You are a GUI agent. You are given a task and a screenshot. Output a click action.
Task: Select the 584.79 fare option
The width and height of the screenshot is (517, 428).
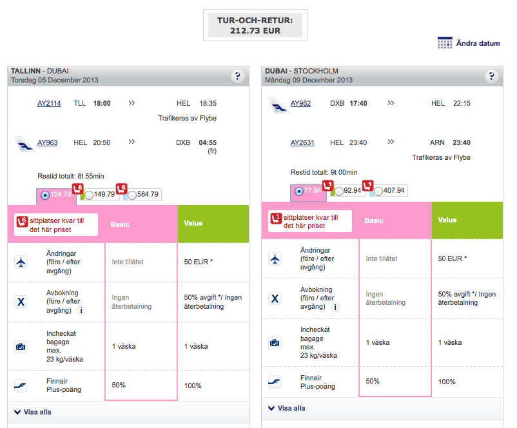click(x=132, y=194)
